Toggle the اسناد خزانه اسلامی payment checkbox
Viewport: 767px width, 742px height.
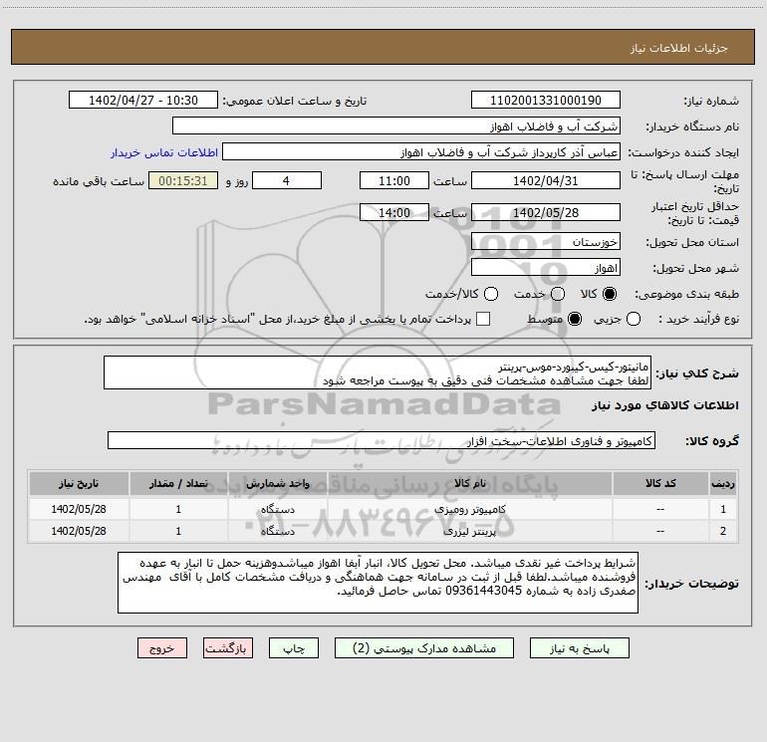(x=483, y=319)
